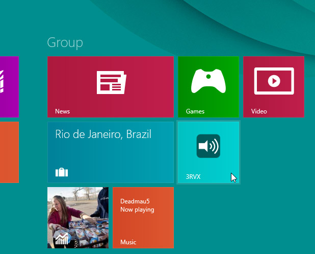Open the finance news photo tile
The height and width of the screenshot is (254, 315).
tap(78, 218)
